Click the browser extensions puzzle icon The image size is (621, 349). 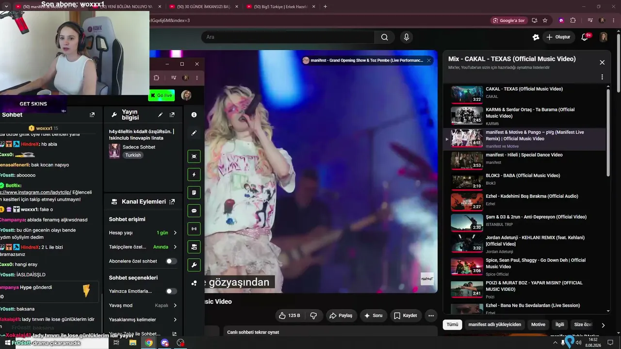(573, 20)
